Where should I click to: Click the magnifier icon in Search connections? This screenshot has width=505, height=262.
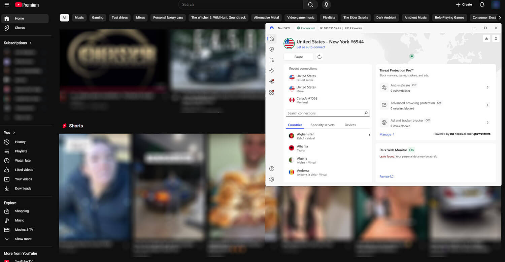(366, 113)
